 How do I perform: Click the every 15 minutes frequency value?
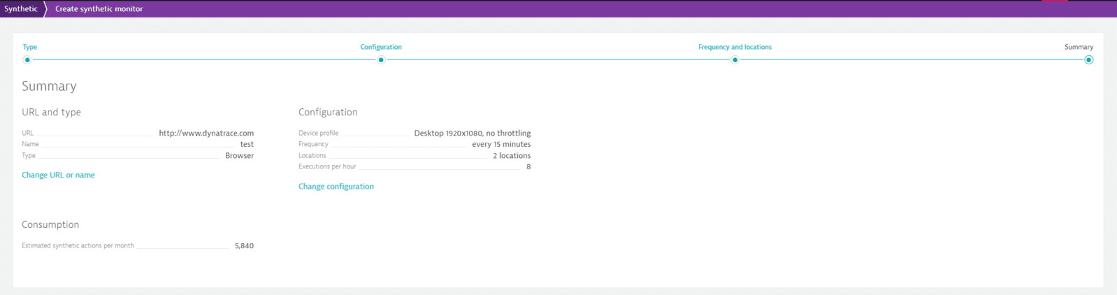tap(501, 144)
